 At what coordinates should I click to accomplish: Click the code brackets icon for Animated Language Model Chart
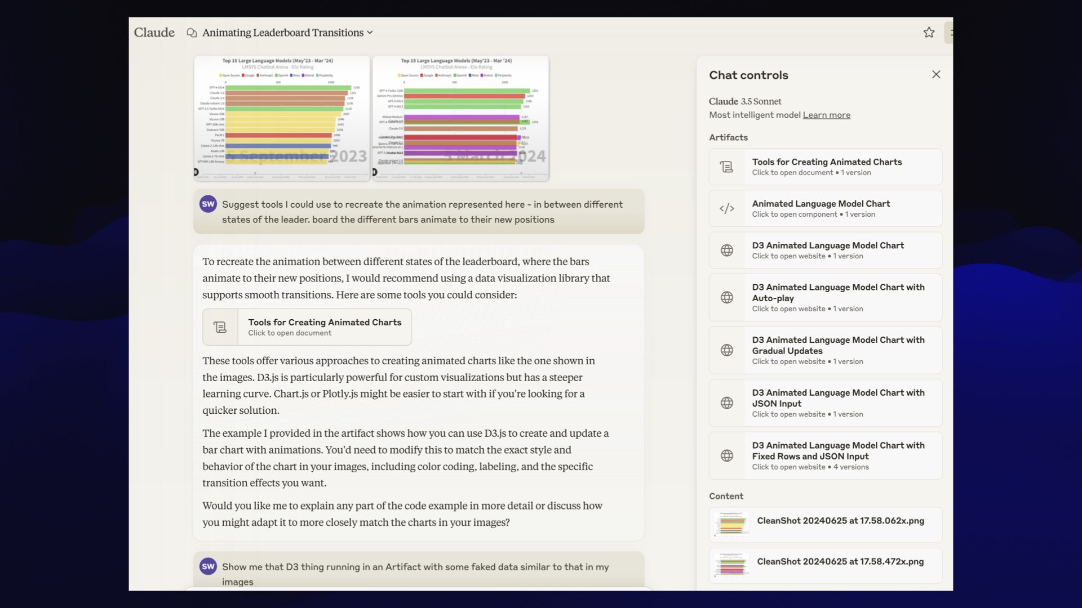727,208
